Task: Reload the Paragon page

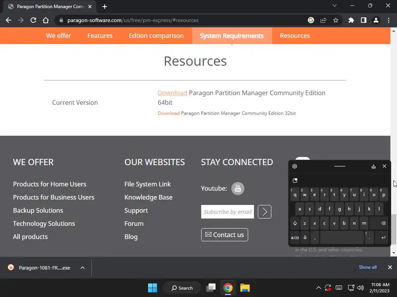Action: [33, 20]
